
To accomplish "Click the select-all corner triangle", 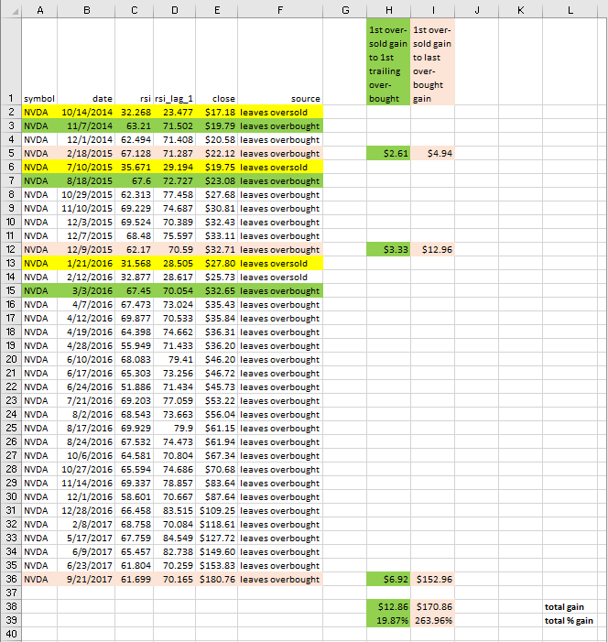I will coord(12,10).
